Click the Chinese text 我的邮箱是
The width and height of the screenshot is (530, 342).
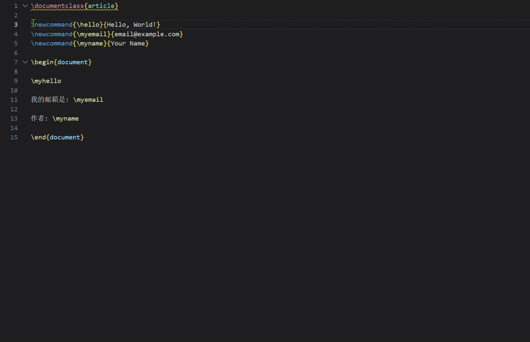[x=48, y=100]
